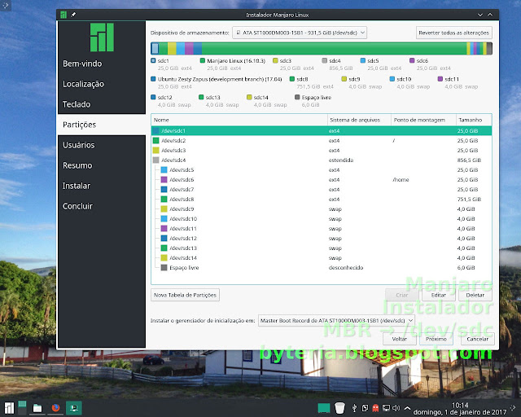Click the virtual desktop pager widget in taskbar
Image resolution: width=521 pixels, height=417 pixels.
(22, 408)
